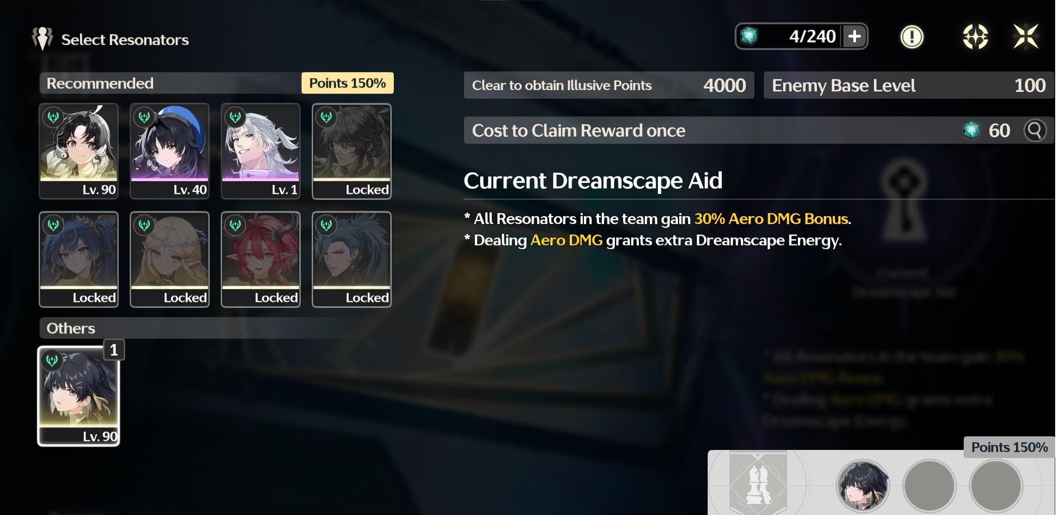Deselect the numbered resonator under Others
This screenshot has height=515, width=1056.
[79, 396]
